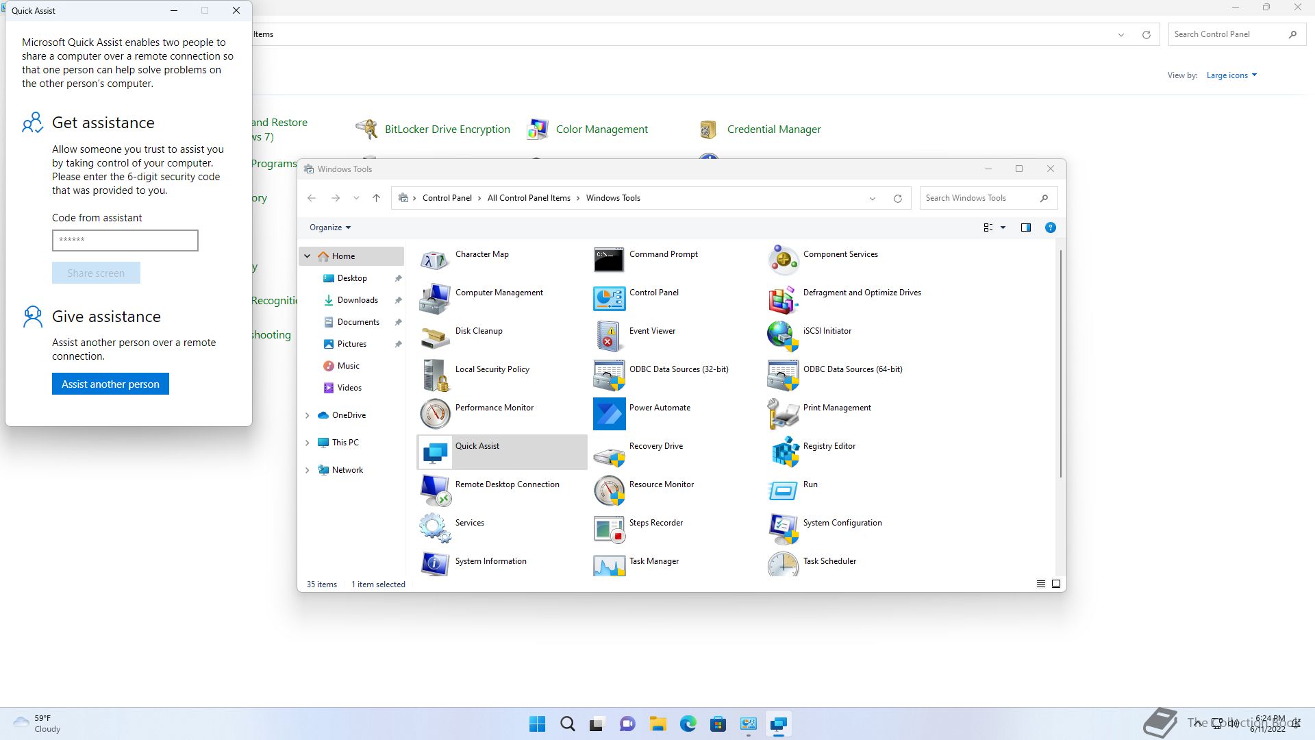The width and height of the screenshot is (1315, 740).
Task: Select ODBC Data Sources (32-bit) icon
Action: click(609, 375)
